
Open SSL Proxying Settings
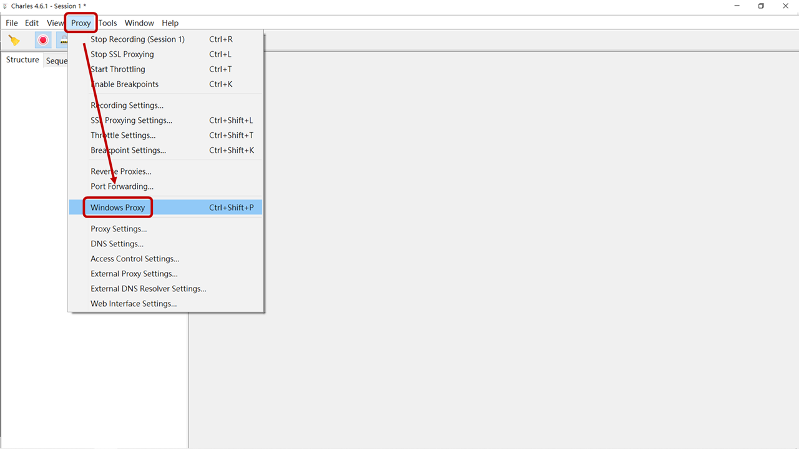tap(131, 120)
